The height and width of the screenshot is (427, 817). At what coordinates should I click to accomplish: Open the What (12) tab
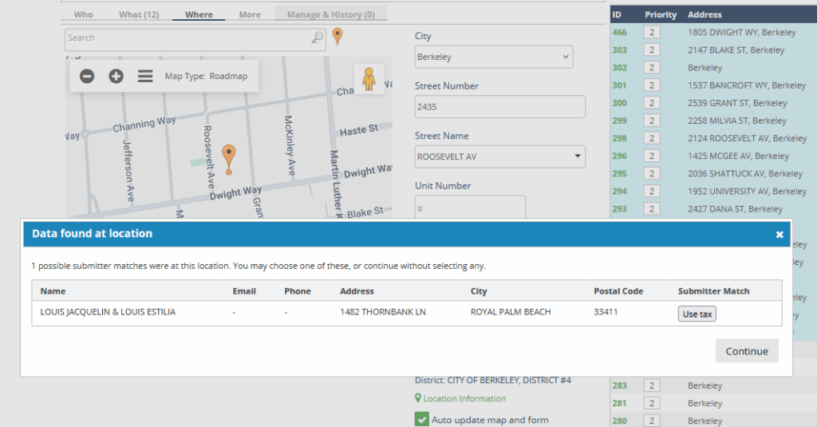(139, 14)
